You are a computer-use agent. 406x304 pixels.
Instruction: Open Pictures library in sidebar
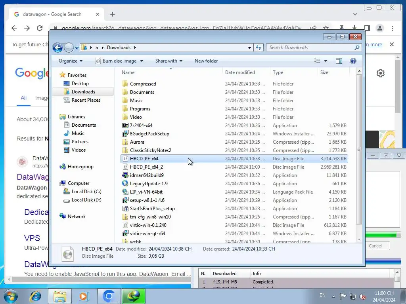(x=76, y=142)
